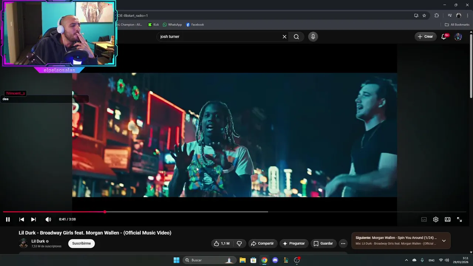473x266 pixels.
Task: Click the taskbar Buscar search box
Action: click(x=210, y=260)
